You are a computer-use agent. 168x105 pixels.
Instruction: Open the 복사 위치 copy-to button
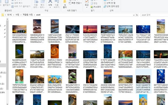(42, 4)
